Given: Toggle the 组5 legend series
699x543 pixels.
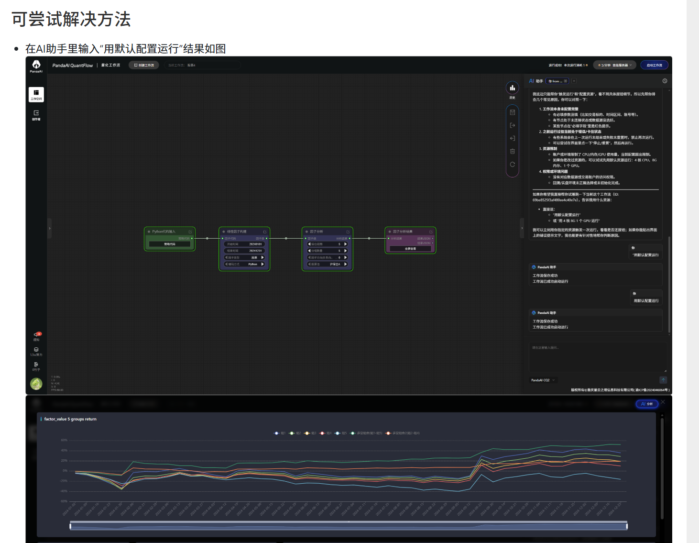Looking at the screenshot, I should click(x=341, y=433).
